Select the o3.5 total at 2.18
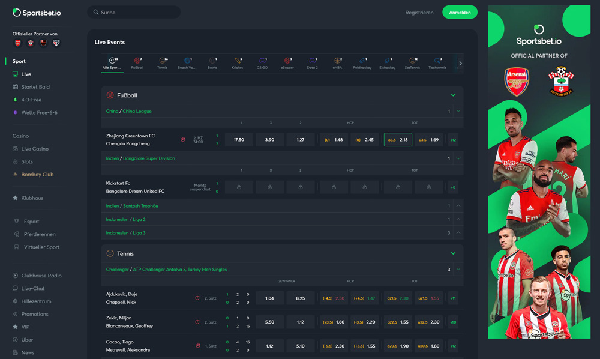The image size is (600, 359). click(x=398, y=140)
